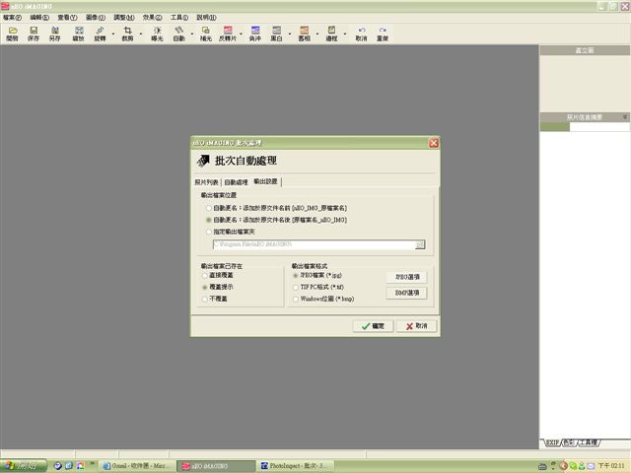
Task: Select auto rename suffix radio (原檔案名_nEO_IMG)
Action: point(208,220)
